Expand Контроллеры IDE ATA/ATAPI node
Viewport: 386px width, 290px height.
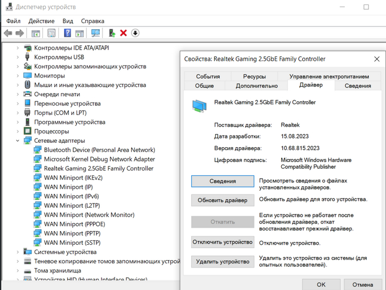pyautogui.click(x=18, y=48)
